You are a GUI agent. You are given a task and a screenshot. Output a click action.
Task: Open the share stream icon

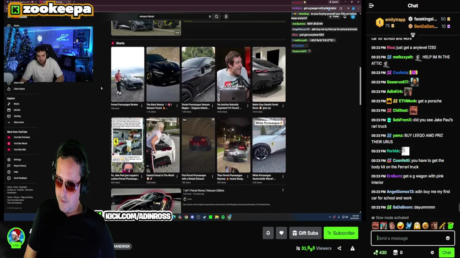339,248
